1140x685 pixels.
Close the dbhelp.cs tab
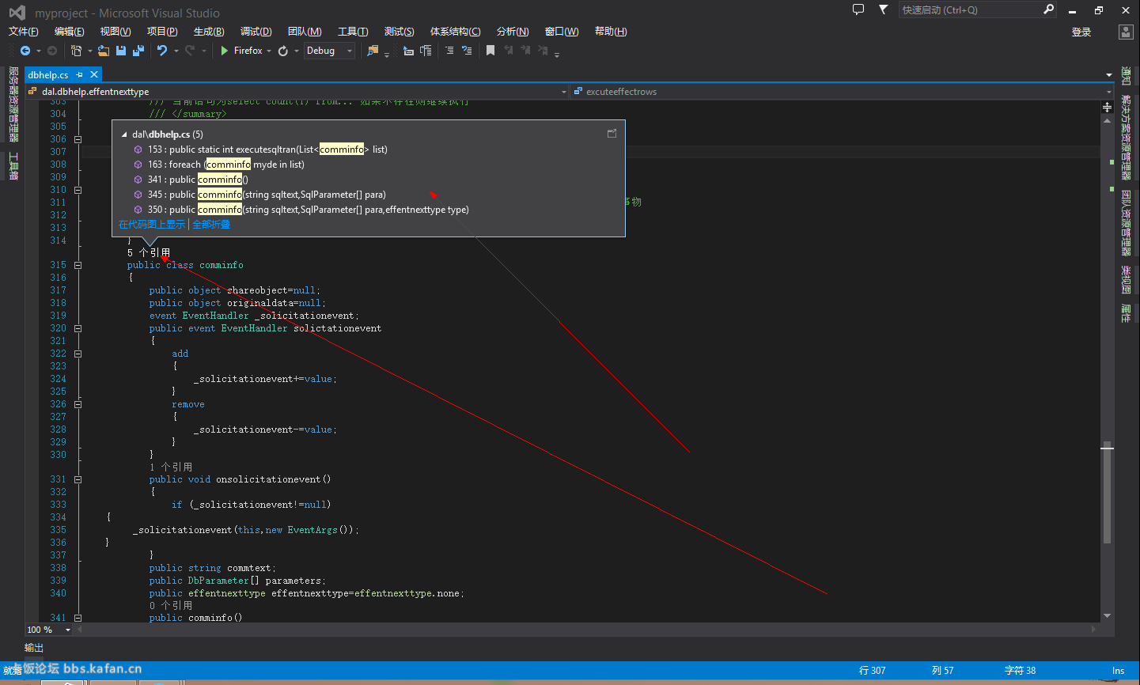click(x=94, y=74)
